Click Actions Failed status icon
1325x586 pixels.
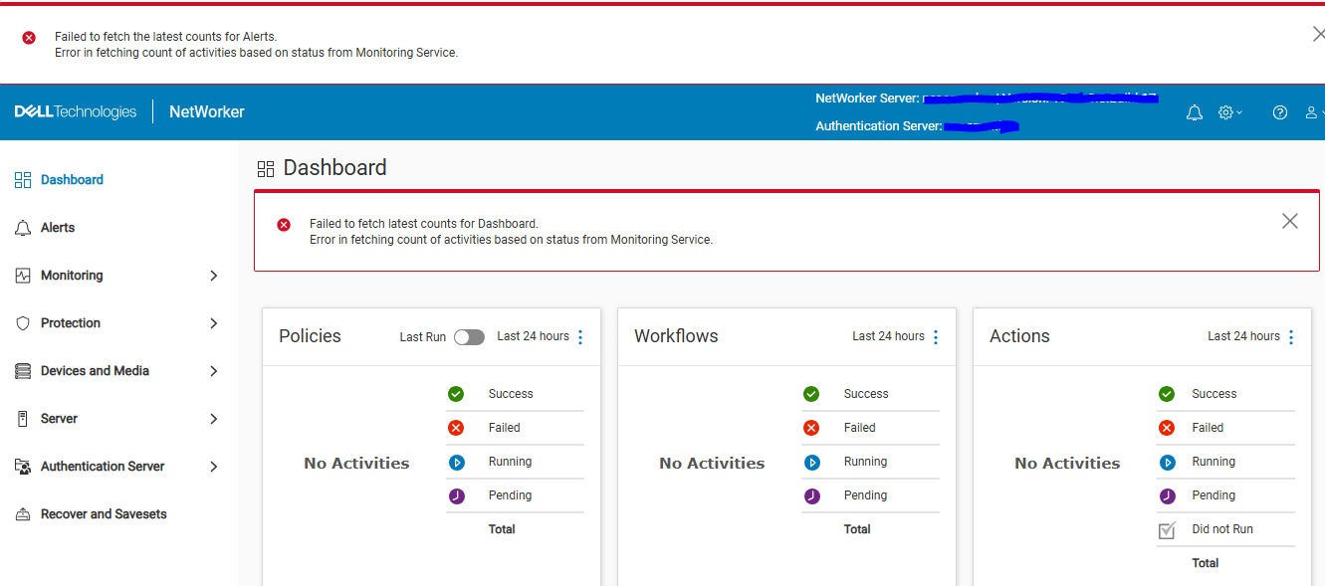(x=1167, y=428)
